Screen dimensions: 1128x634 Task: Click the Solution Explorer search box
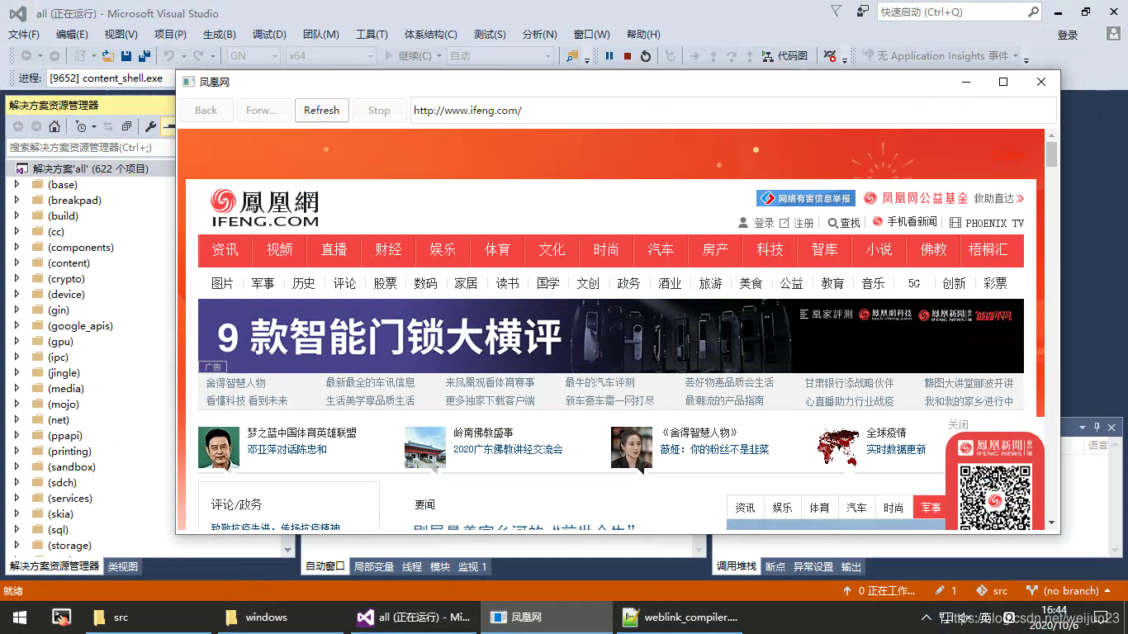tap(89, 147)
